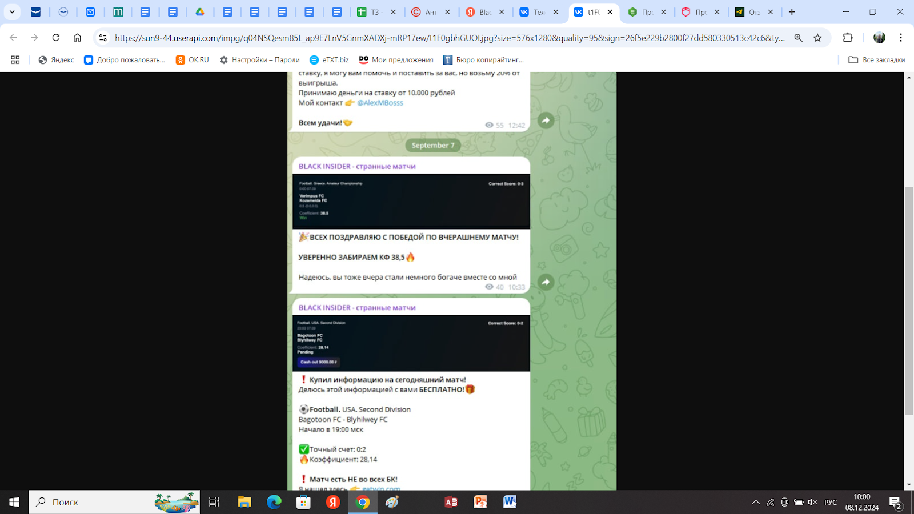The width and height of the screenshot is (914, 514).
Task: Open the OK.RU bookmark
Action: coord(192,60)
